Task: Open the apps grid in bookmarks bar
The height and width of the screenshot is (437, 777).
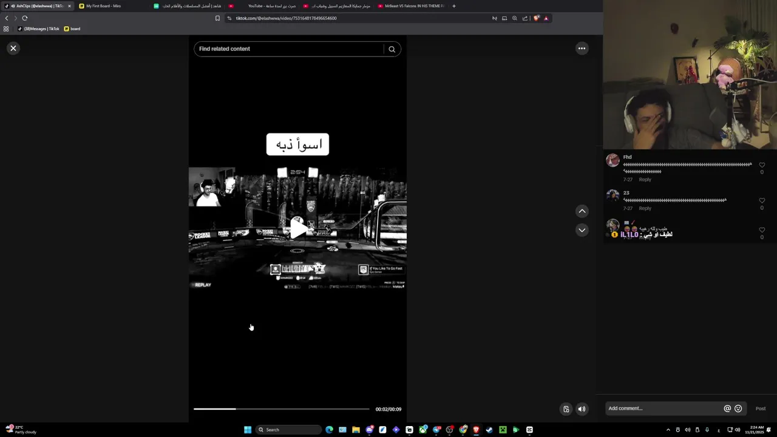Action: 6,29
